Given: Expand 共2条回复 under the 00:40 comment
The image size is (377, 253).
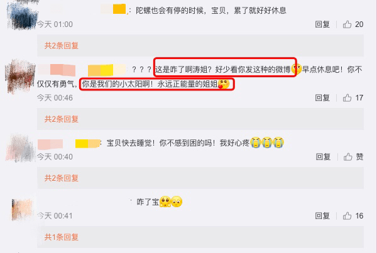Looking at the screenshot, I should [62, 178].
